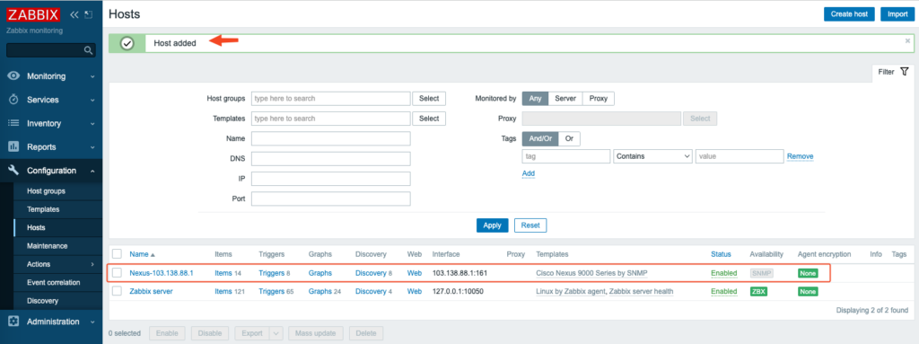Tick the select-all hosts checkbox

click(117, 254)
